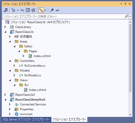Screen dimensions: 135x123
Task: Toggle file nesting view button
Action: point(41,10)
